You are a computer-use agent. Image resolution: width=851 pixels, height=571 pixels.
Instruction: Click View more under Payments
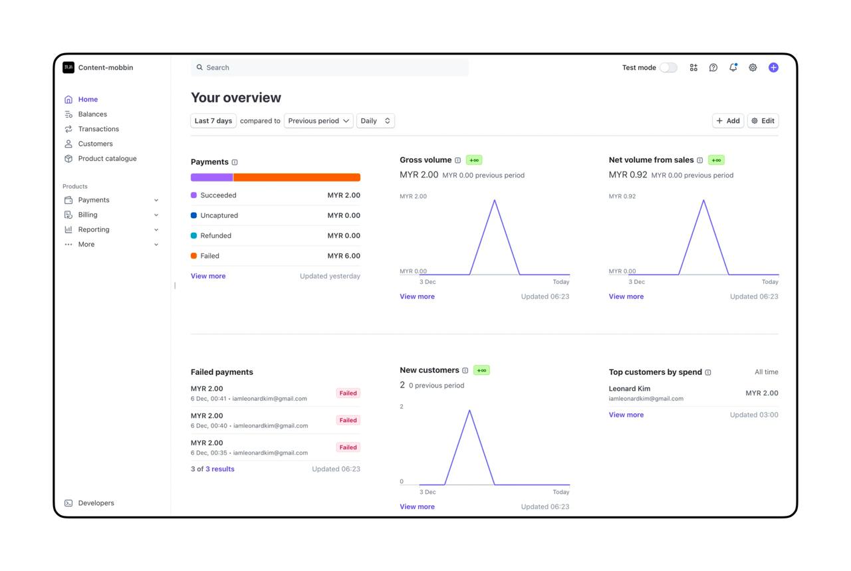point(208,276)
